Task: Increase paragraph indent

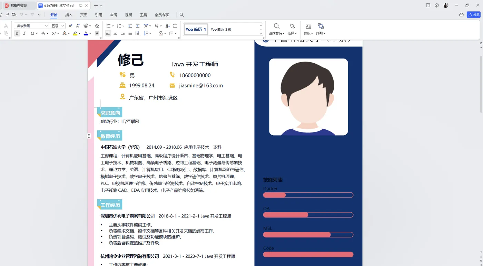Action: pyautogui.click(x=138, y=26)
